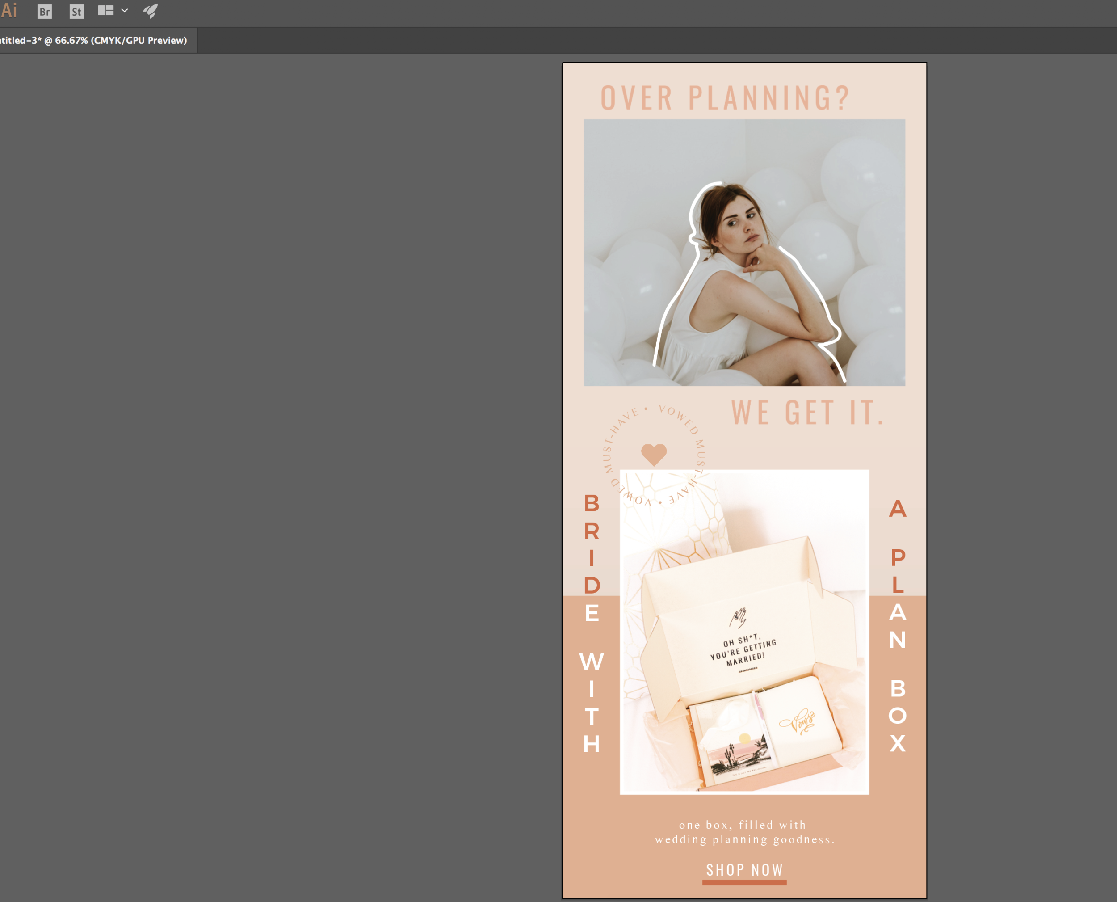Click the underline bar beneath SHOP NOW
Image resolution: width=1117 pixels, height=902 pixels.
tap(744, 882)
